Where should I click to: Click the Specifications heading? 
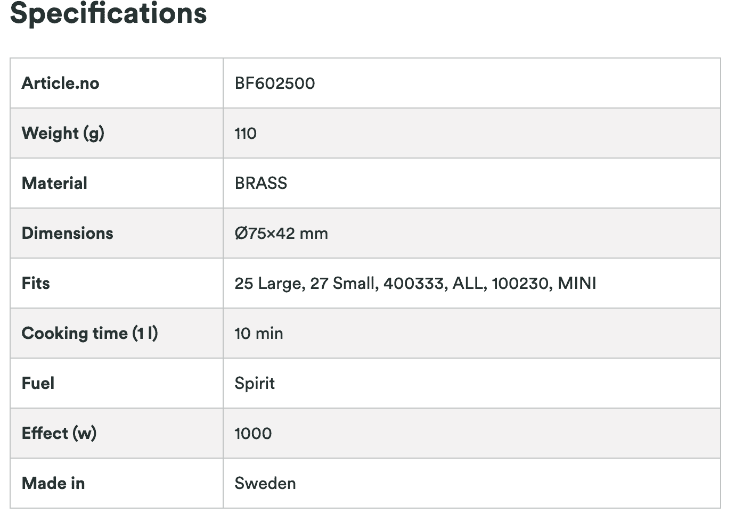[x=108, y=13]
